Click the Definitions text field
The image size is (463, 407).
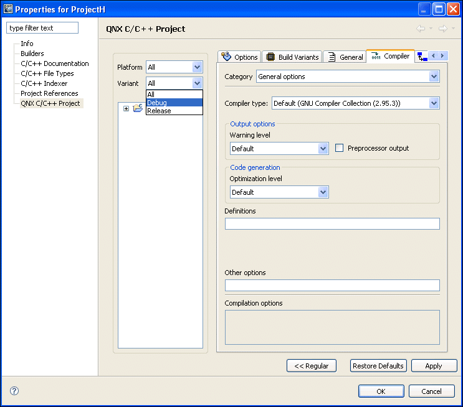point(332,224)
